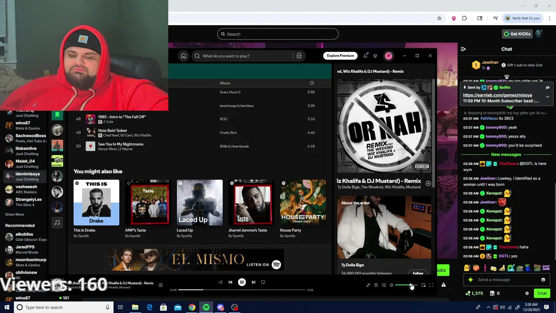Focus the Send a message field
Screen dimensions: 556x313
(x=507, y=280)
